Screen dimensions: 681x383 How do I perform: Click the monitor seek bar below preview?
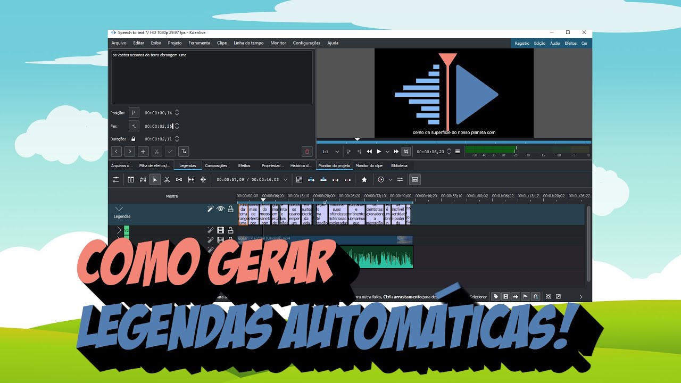(454, 142)
